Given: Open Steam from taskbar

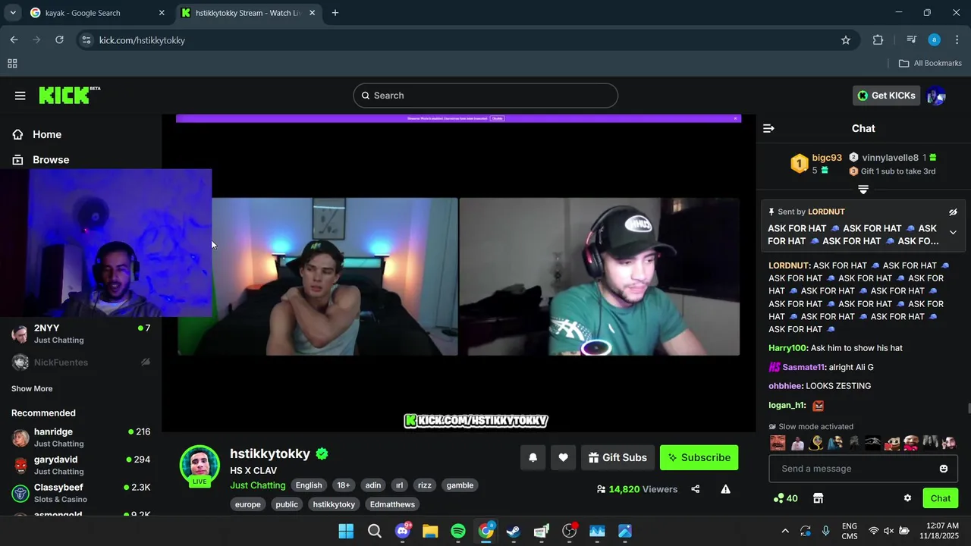Looking at the screenshot, I should point(514,531).
